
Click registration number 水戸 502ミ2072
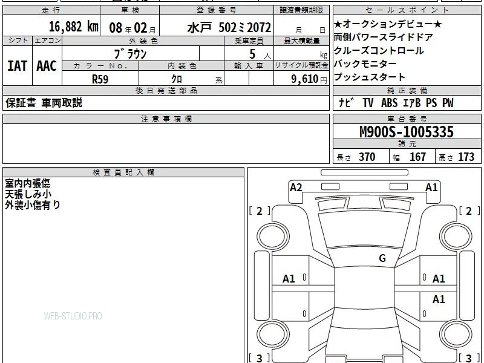(229, 28)
